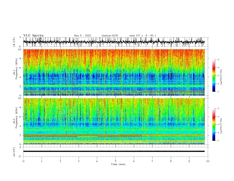234x181 pixels.
Task: Click the "ch.3(V)" waveform axis label
Action: point(14,152)
